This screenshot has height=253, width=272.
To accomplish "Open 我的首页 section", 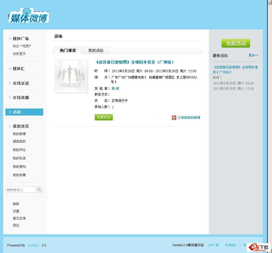I will pyautogui.click(x=21, y=126).
